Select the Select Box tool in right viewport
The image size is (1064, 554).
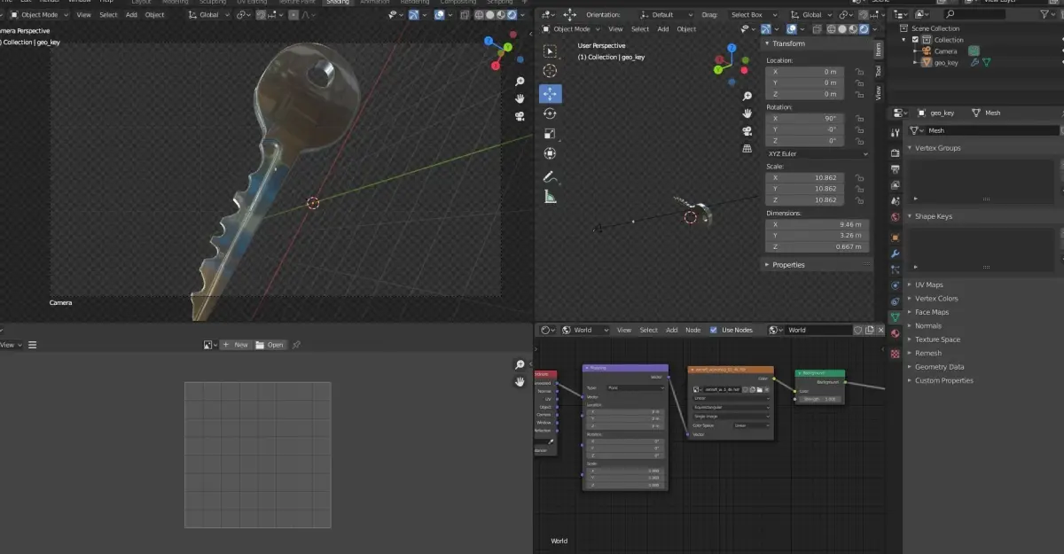pyautogui.click(x=550, y=52)
